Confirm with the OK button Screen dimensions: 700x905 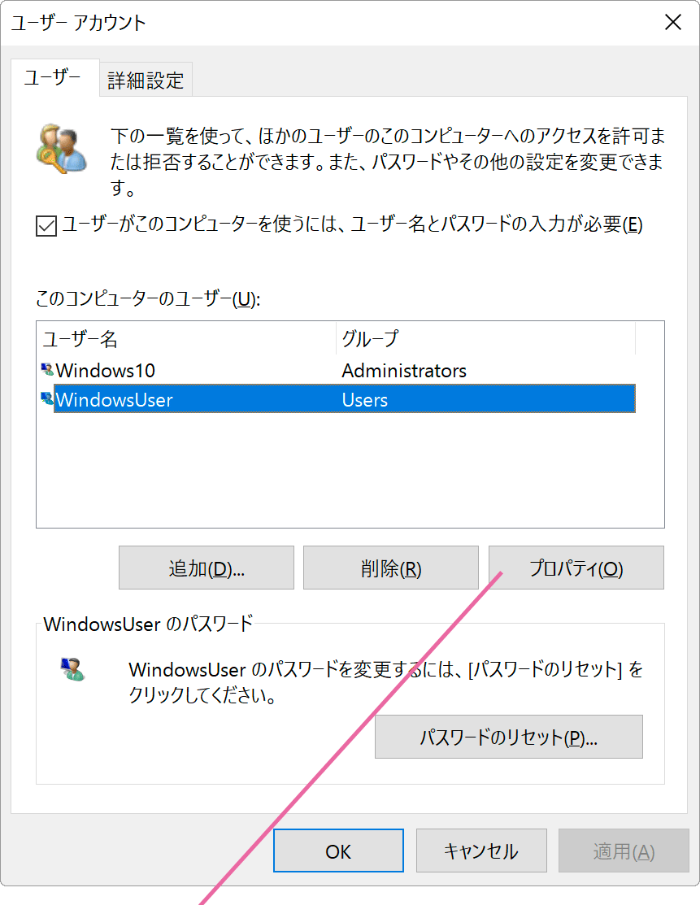coord(338,851)
